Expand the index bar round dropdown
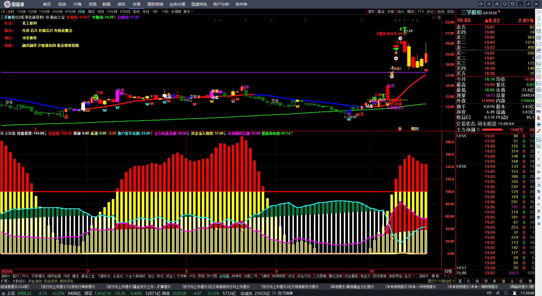 (3, 293)
